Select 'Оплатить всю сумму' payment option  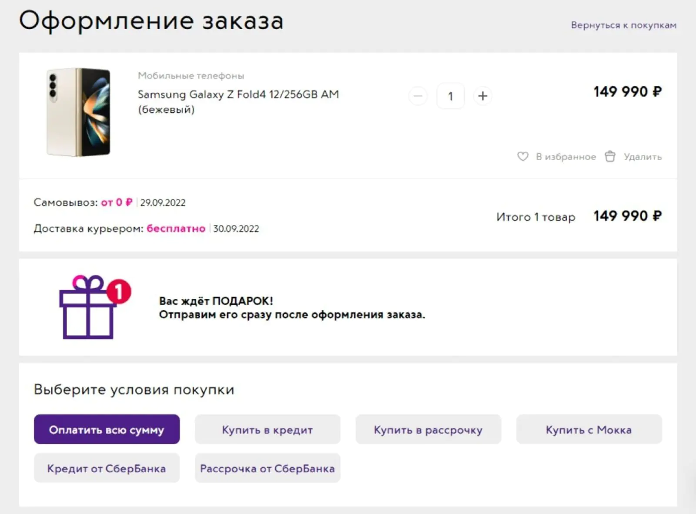click(107, 429)
